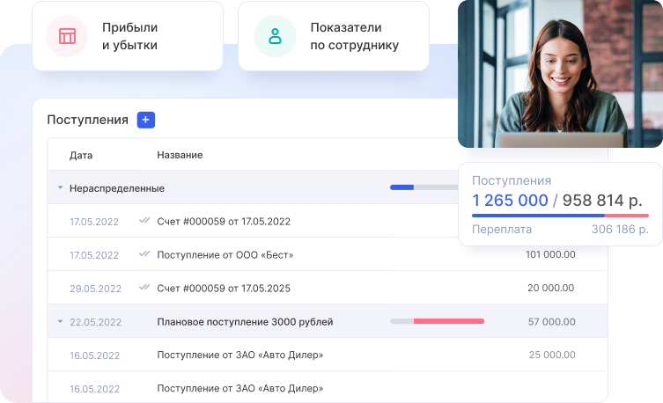663x403 pixels.
Task: Click the blue-red bar in Поступления summary card
Action: (x=560, y=215)
